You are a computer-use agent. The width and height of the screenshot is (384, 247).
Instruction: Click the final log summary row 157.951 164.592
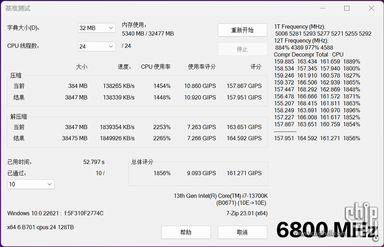[317, 138]
